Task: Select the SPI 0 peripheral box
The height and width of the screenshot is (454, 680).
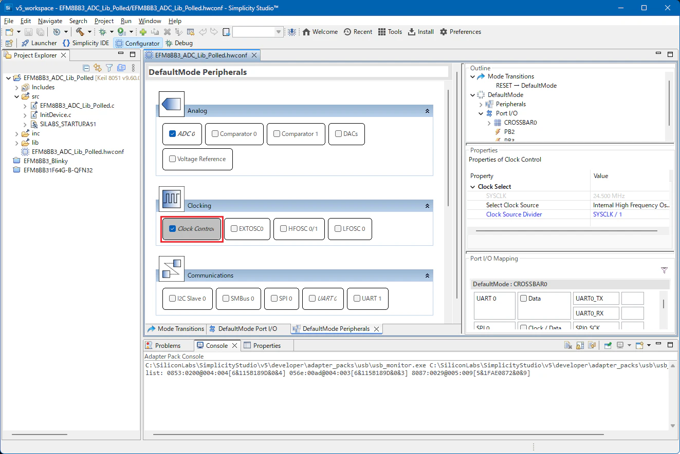Action: [282, 299]
